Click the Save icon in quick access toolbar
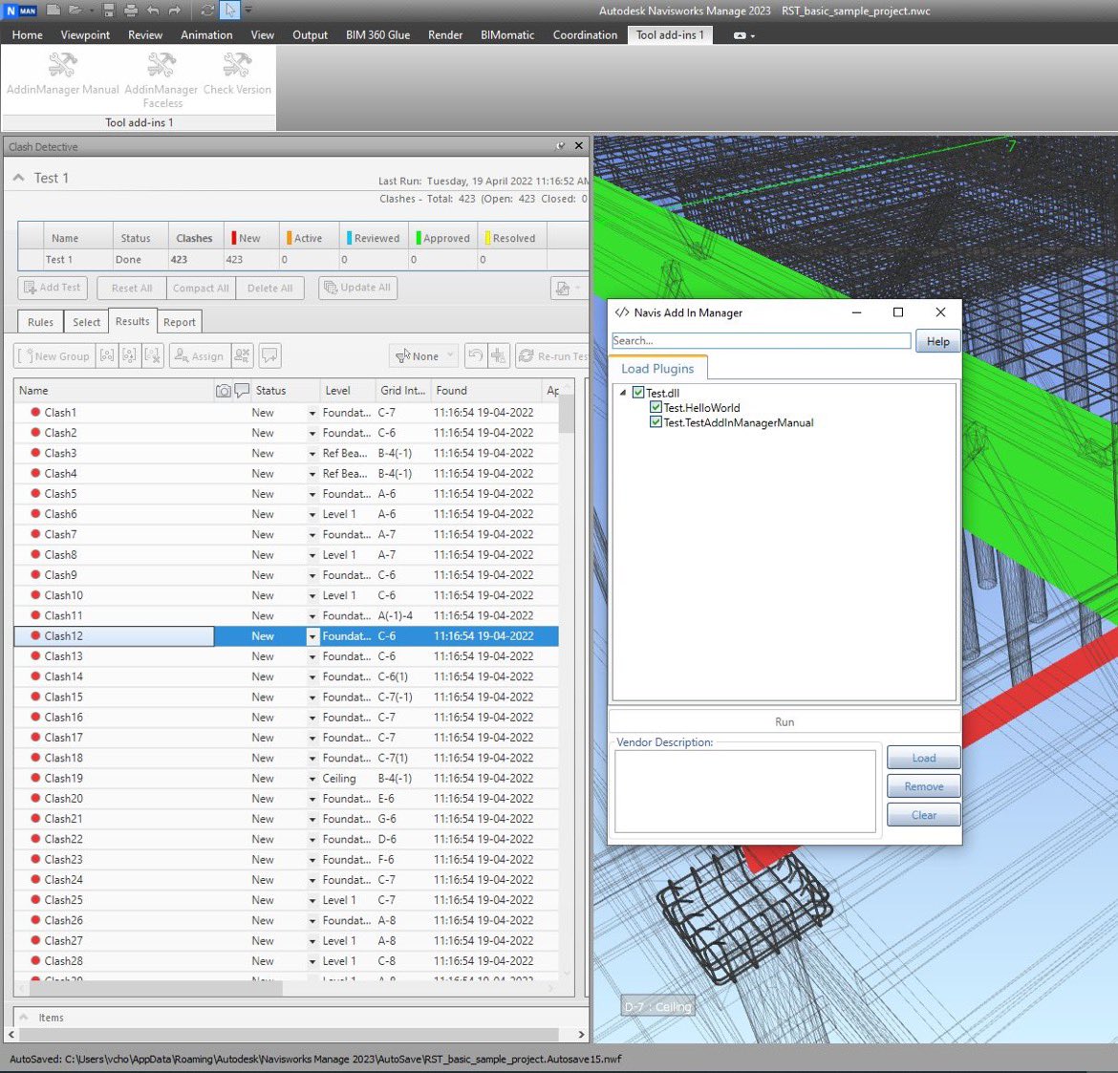Screen dimensions: 1118x1073 (x=109, y=10)
